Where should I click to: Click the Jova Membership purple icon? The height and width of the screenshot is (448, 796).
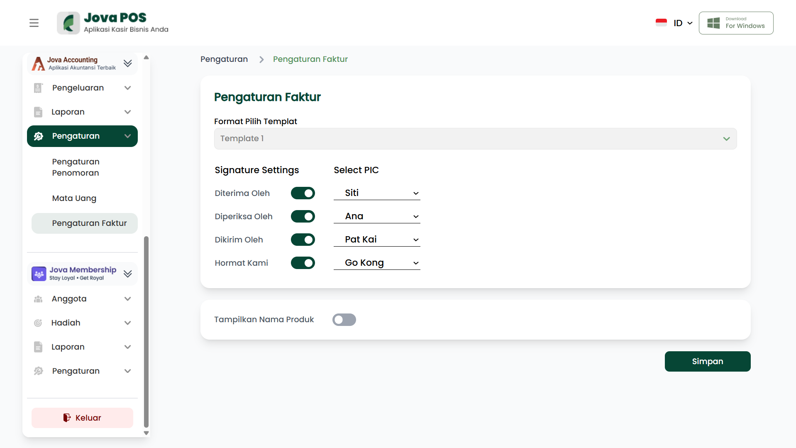point(39,274)
